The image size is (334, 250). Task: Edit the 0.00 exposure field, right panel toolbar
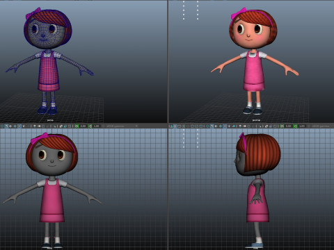pos(289,126)
